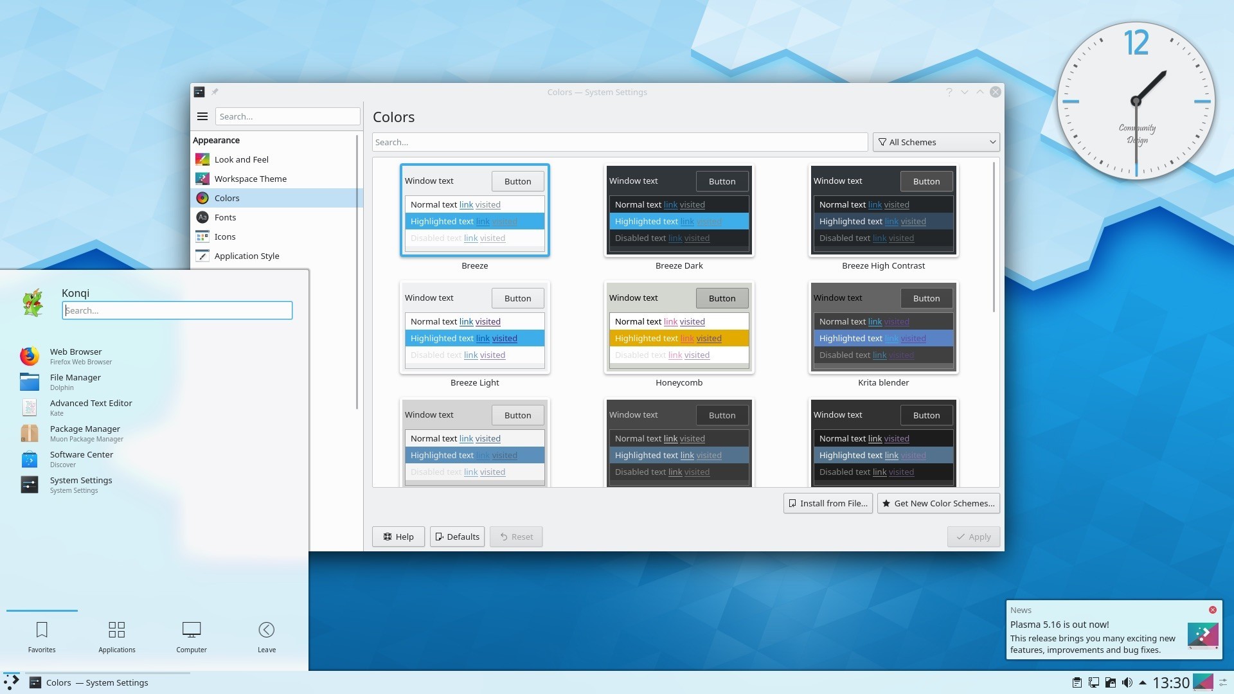
Task: Click Get New Color Schemes button
Action: pos(938,503)
